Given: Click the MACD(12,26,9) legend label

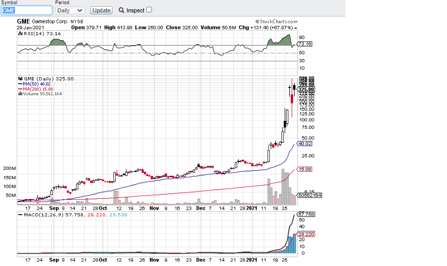Looking at the screenshot, I should click(44, 215).
